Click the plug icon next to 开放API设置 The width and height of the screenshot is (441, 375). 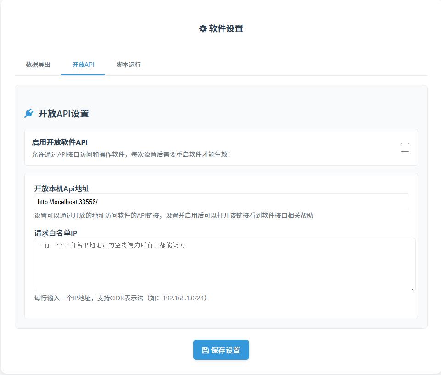click(29, 113)
